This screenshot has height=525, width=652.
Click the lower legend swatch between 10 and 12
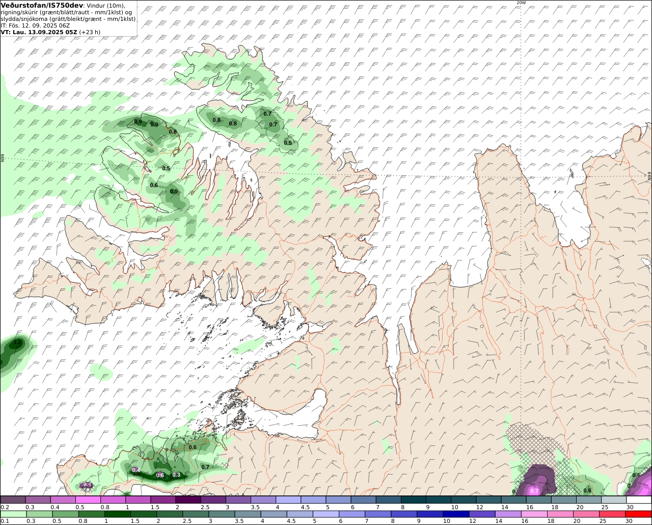456,514
